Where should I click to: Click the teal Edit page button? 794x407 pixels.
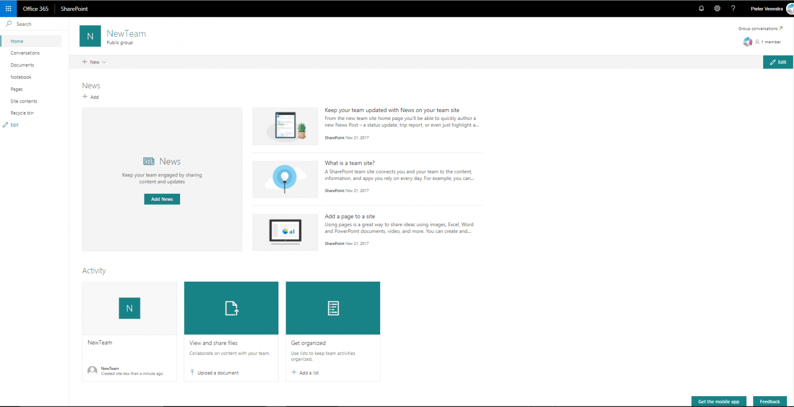tap(778, 62)
